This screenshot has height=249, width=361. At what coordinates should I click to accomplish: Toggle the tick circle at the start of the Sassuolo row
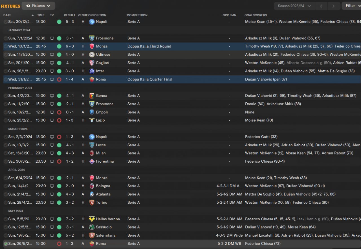[6, 227]
